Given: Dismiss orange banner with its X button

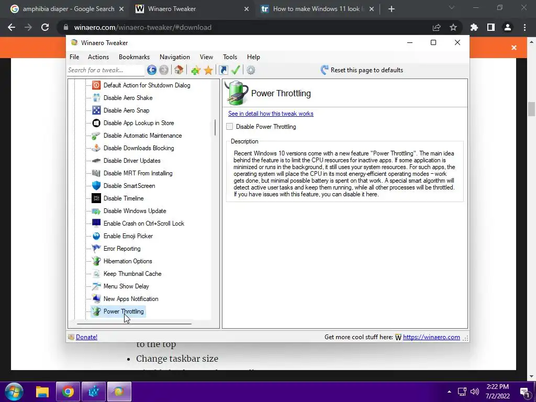Looking at the screenshot, I should (x=514, y=48).
